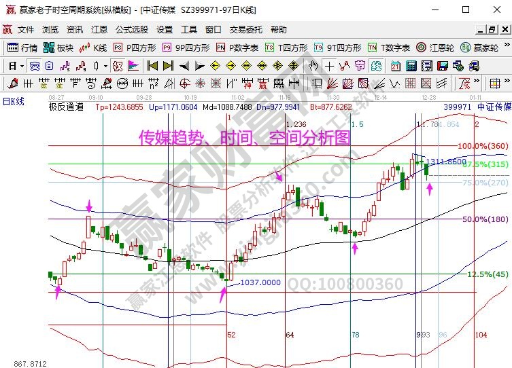512x368 pixels.
Task: Open the 赢家轮 wheel tool
Action: [480, 48]
